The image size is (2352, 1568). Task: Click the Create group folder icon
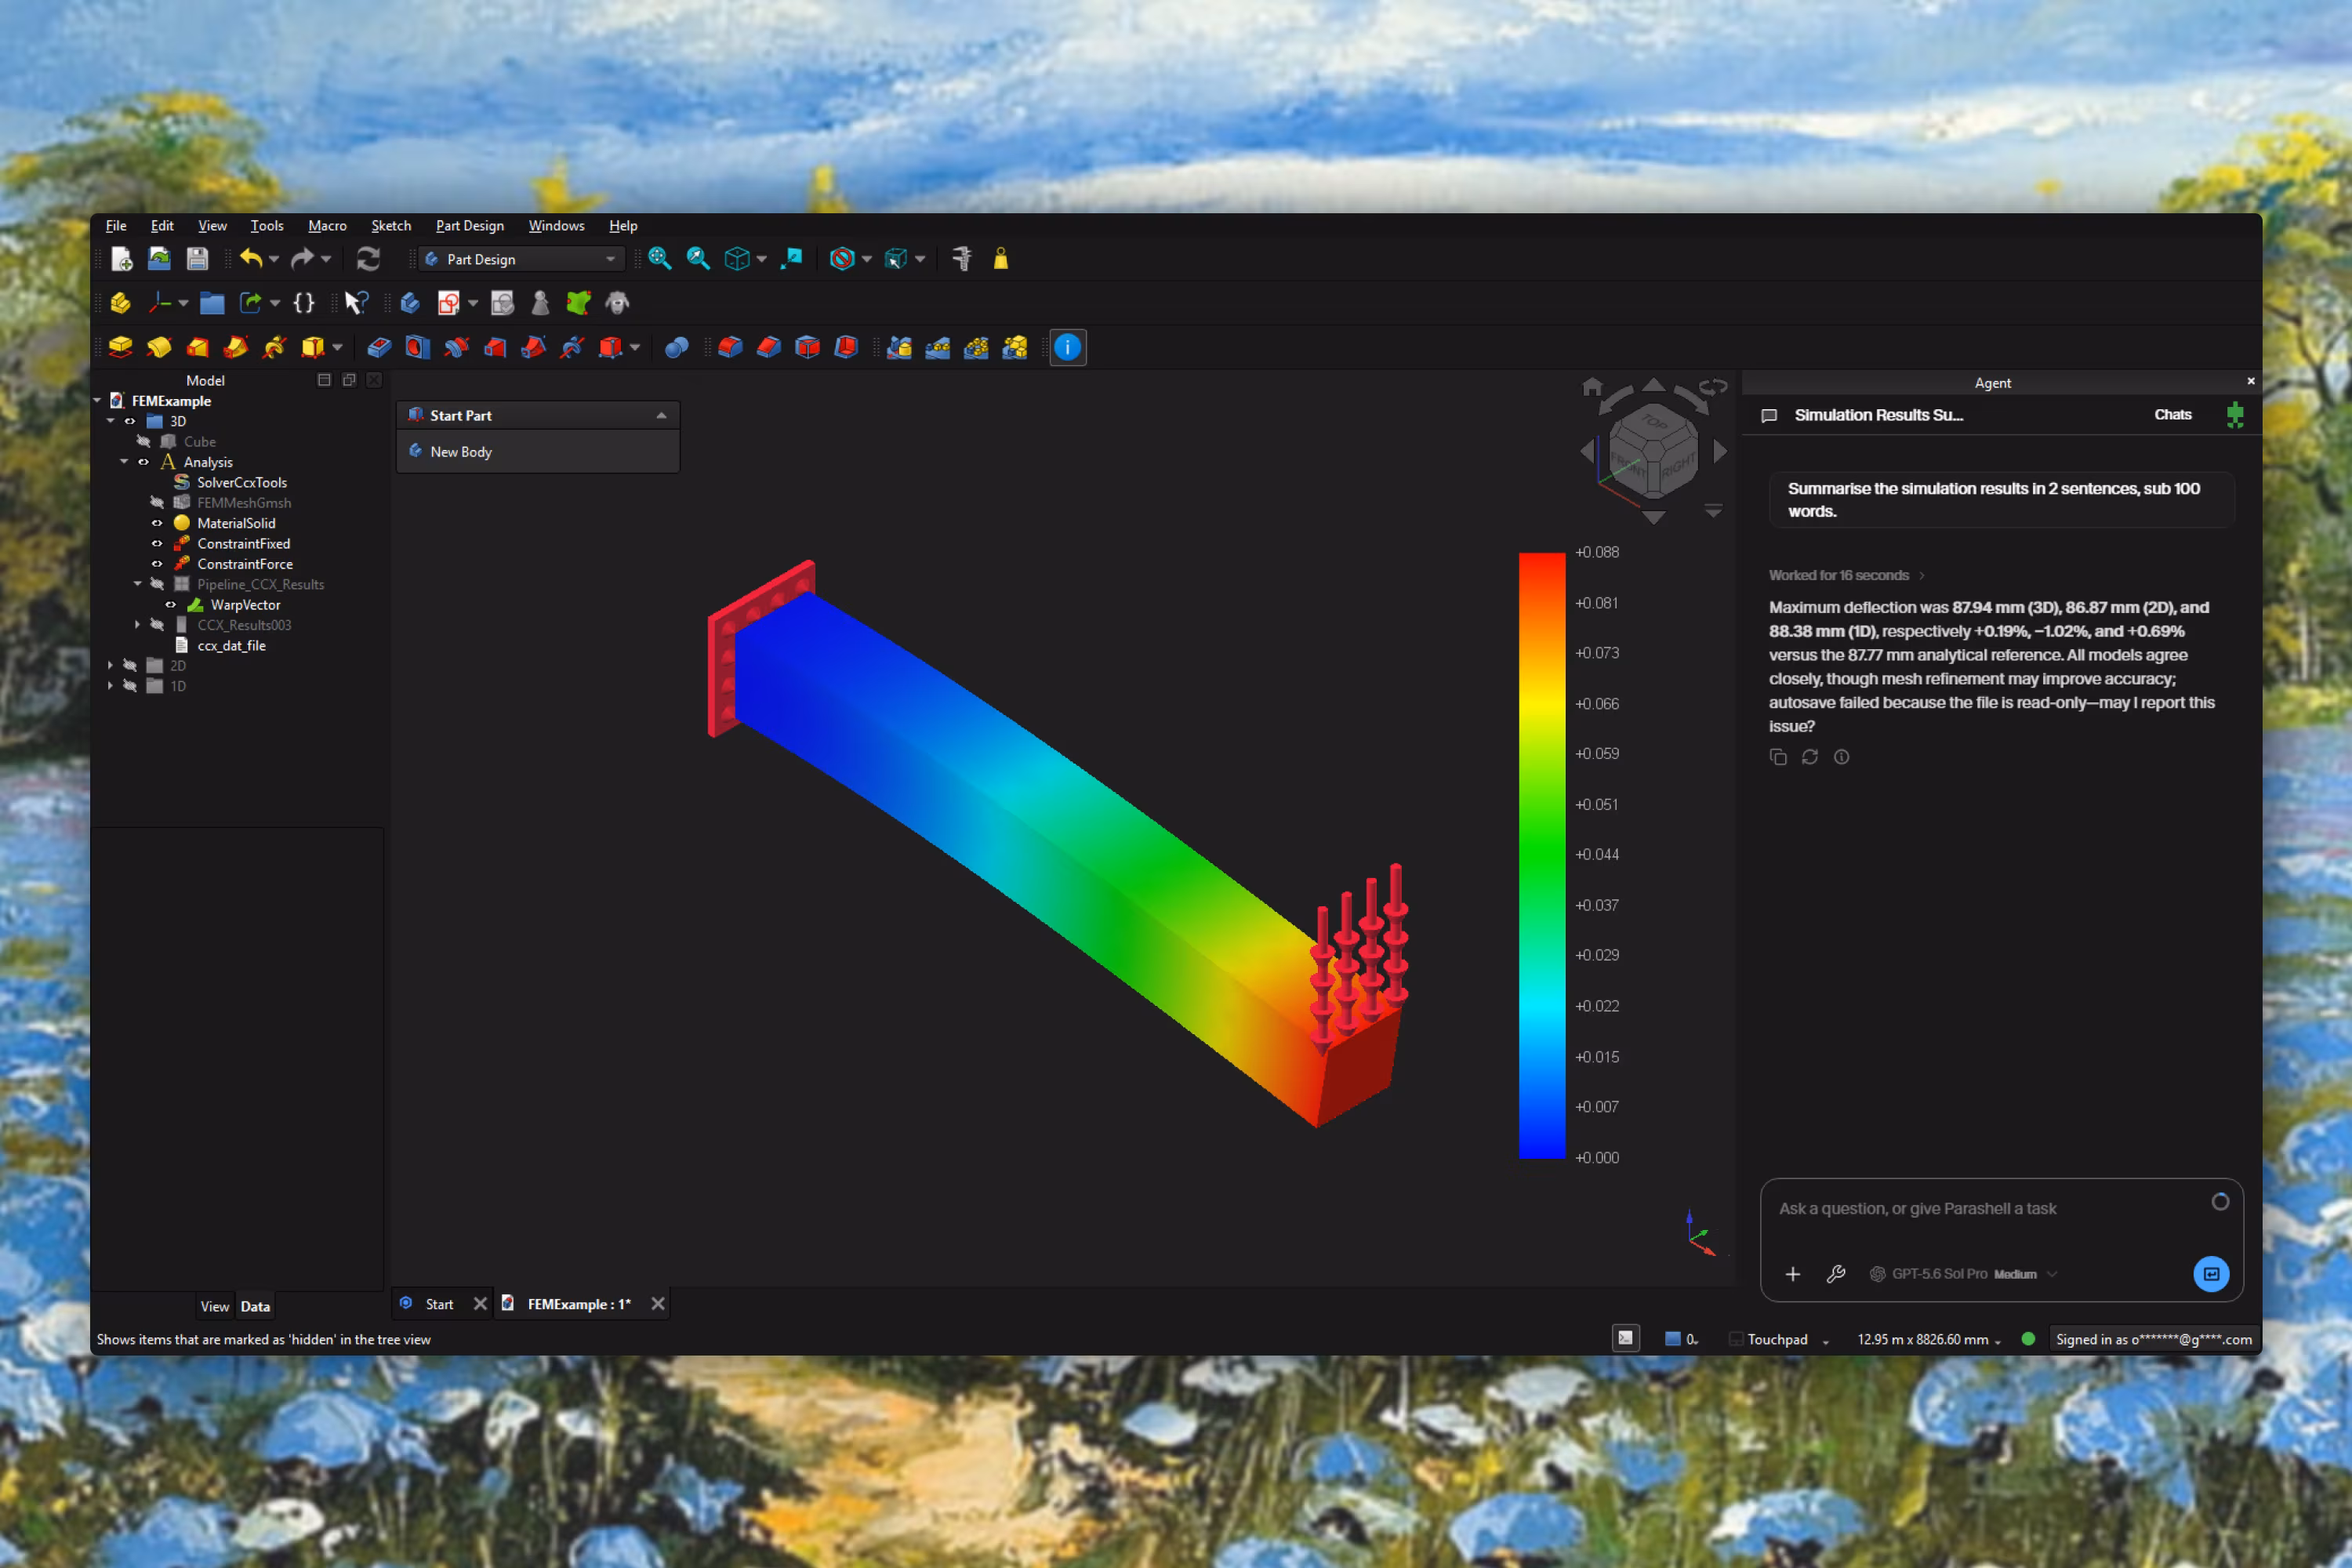coord(212,303)
